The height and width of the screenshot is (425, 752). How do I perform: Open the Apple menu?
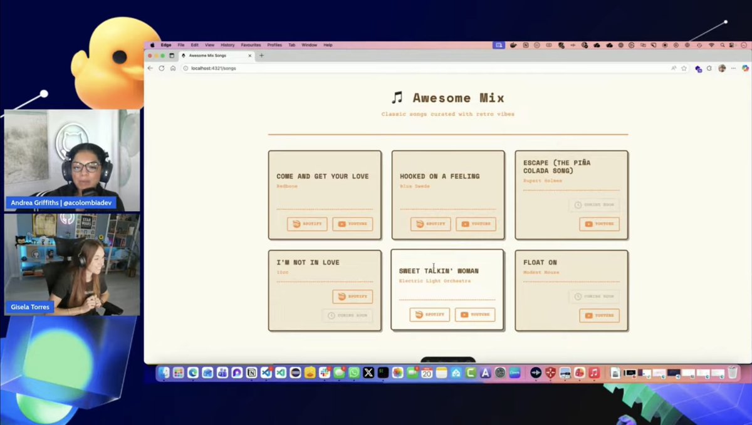(x=152, y=45)
